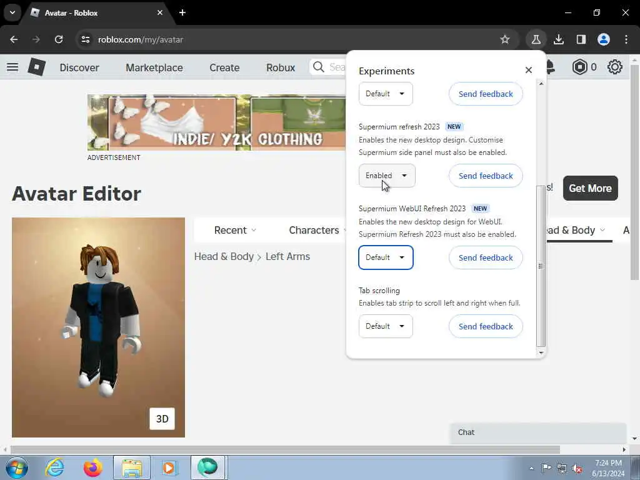This screenshot has height=480, width=640.
Task: Open Windows Explorer file manager from taskbar
Action: pyautogui.click(x=132, y=467)
